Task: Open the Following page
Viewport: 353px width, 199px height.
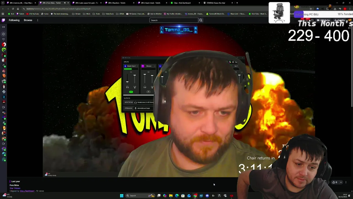Action: [x=14, y=20]
